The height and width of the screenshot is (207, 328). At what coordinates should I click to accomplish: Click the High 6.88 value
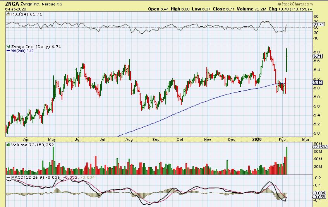pyautogui.click(x=180, y=9)
